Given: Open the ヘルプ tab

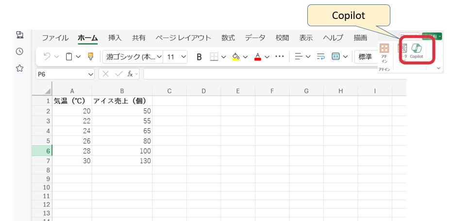Looking at the screenshot, I should click(x=333, y=38).
